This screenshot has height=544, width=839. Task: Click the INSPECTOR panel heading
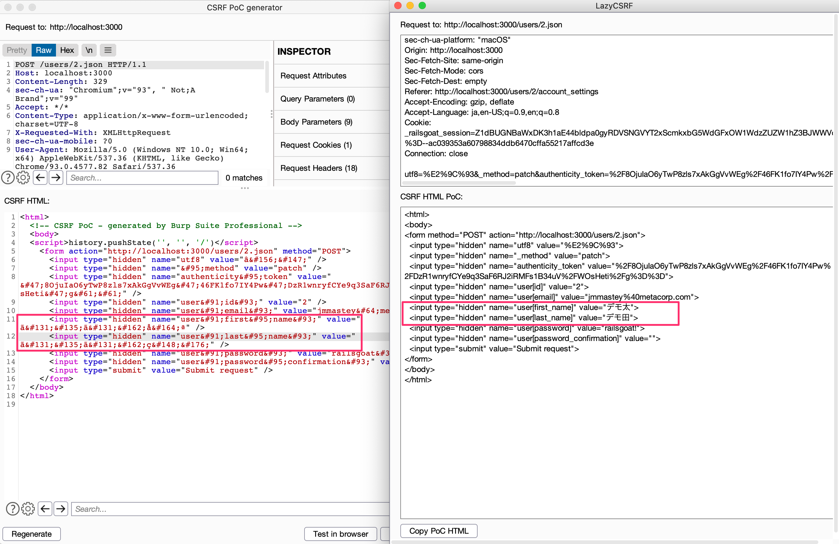(x=304, y=51)
